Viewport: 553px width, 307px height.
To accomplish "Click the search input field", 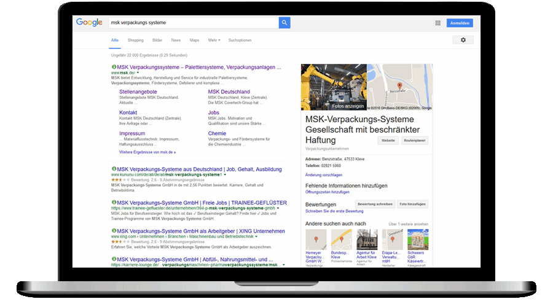I will 194,23.
